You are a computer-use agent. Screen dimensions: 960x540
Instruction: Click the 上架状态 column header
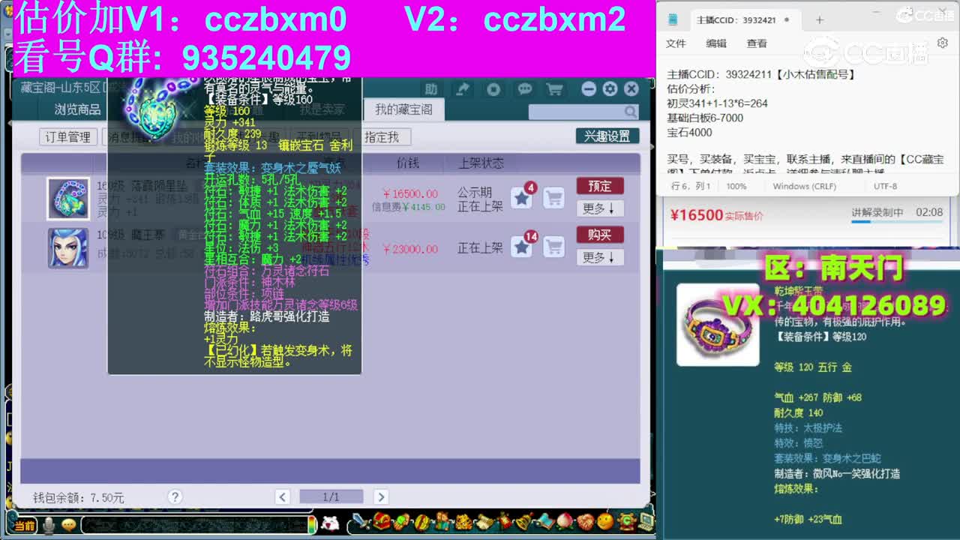pyautogui.click(x=481, y=163)
